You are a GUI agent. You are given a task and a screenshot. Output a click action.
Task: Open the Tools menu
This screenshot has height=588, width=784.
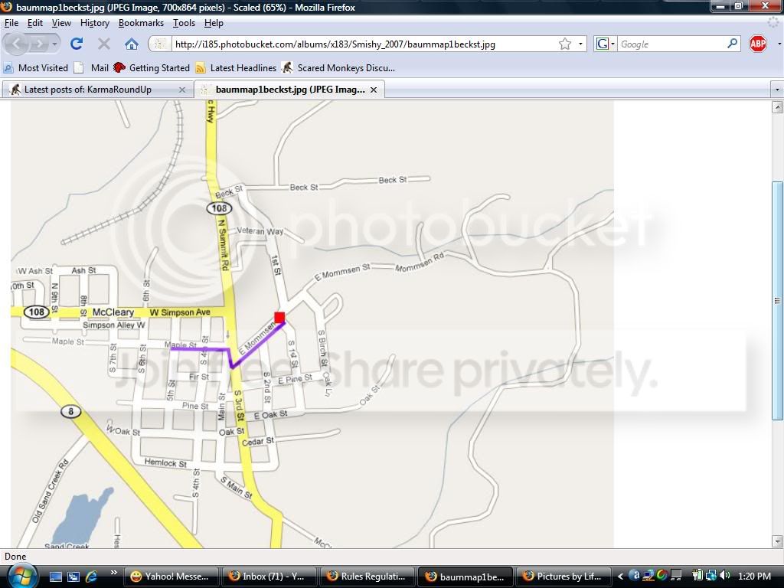pyautogui.click(x=184, y=23)
